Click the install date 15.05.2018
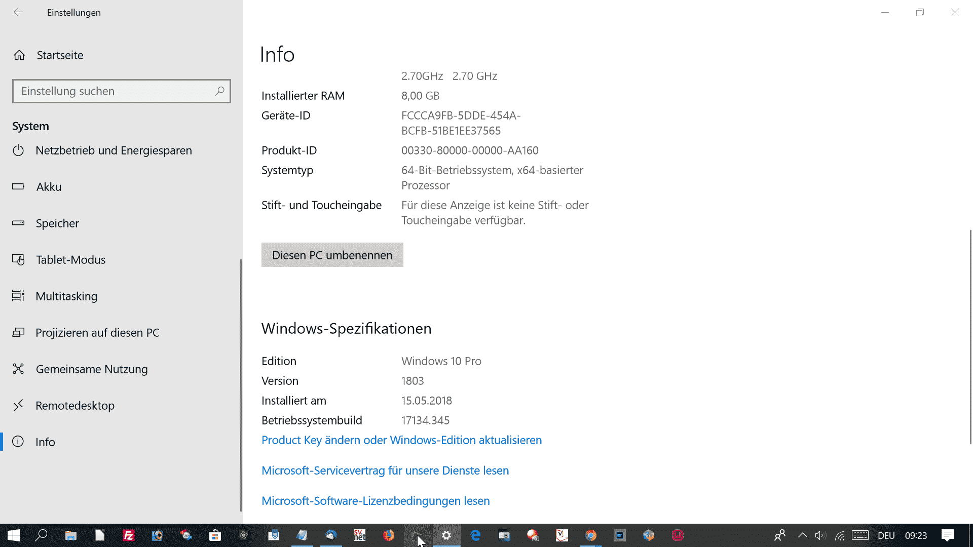Viewport: 973px width, 547px height. point(427,401)
